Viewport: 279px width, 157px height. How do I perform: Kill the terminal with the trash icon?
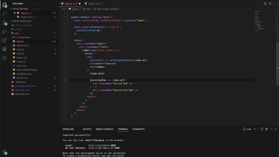tap(266, 129)
